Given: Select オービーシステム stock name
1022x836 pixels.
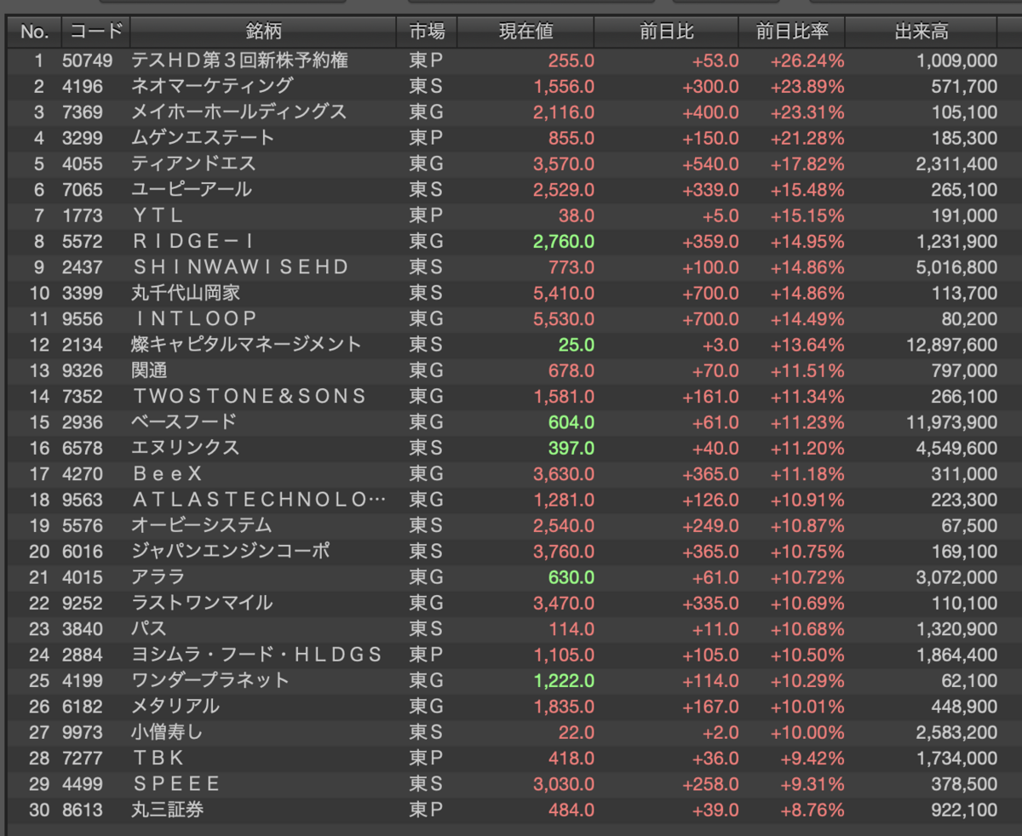Looking at the screenshot, I should [202, 525].
